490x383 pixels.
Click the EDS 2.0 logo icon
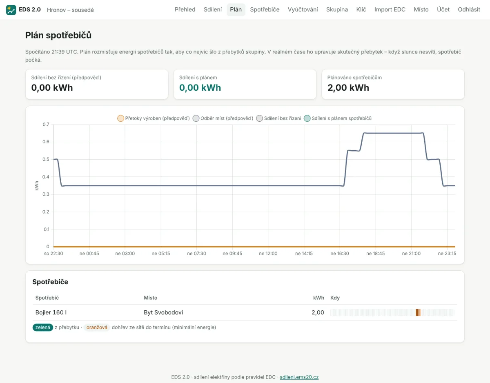[x=11, y=10]
